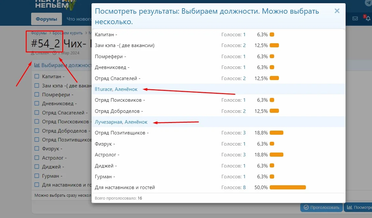This screenshot has width=372, height=218.
Task: Enable the Диджей option
Action: pos(37,167)
